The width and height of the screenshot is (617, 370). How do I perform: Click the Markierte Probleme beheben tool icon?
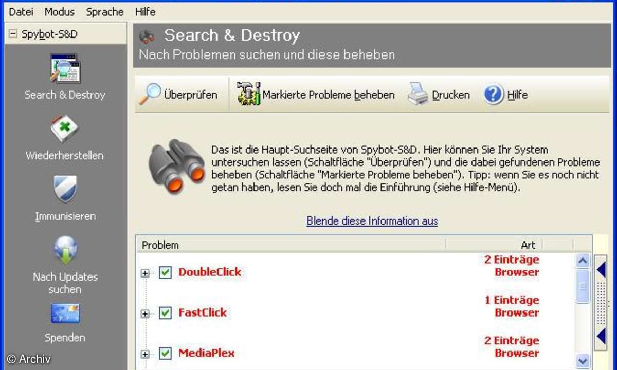coord(248,95)
